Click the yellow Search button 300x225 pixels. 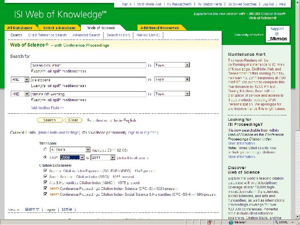(50, 120)
